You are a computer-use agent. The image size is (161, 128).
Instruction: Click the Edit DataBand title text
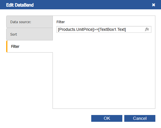click(x=20, y=5)
